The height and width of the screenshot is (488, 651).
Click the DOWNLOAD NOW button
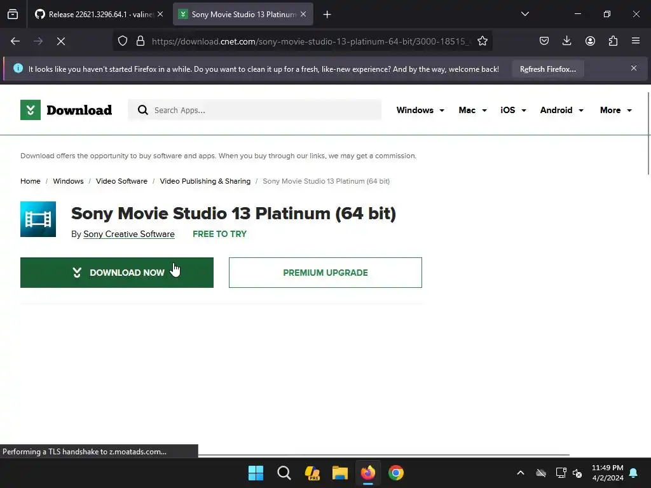[x=117, y=273]
